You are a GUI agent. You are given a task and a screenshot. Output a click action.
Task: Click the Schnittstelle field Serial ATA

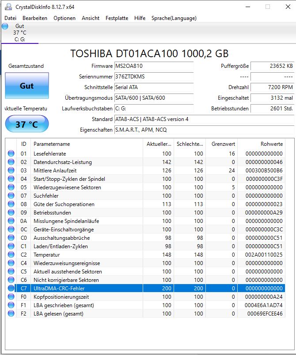[x=154, y=87]
